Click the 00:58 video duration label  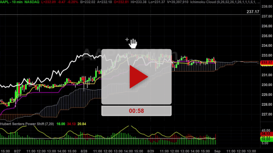pyautogui.click(x=136, y=111)
